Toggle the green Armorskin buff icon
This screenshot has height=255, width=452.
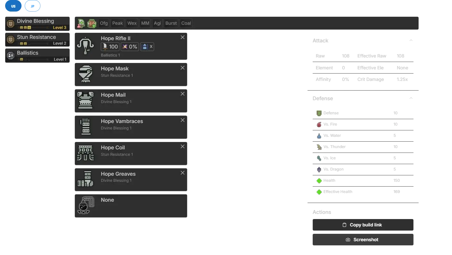tap(92, 23)
